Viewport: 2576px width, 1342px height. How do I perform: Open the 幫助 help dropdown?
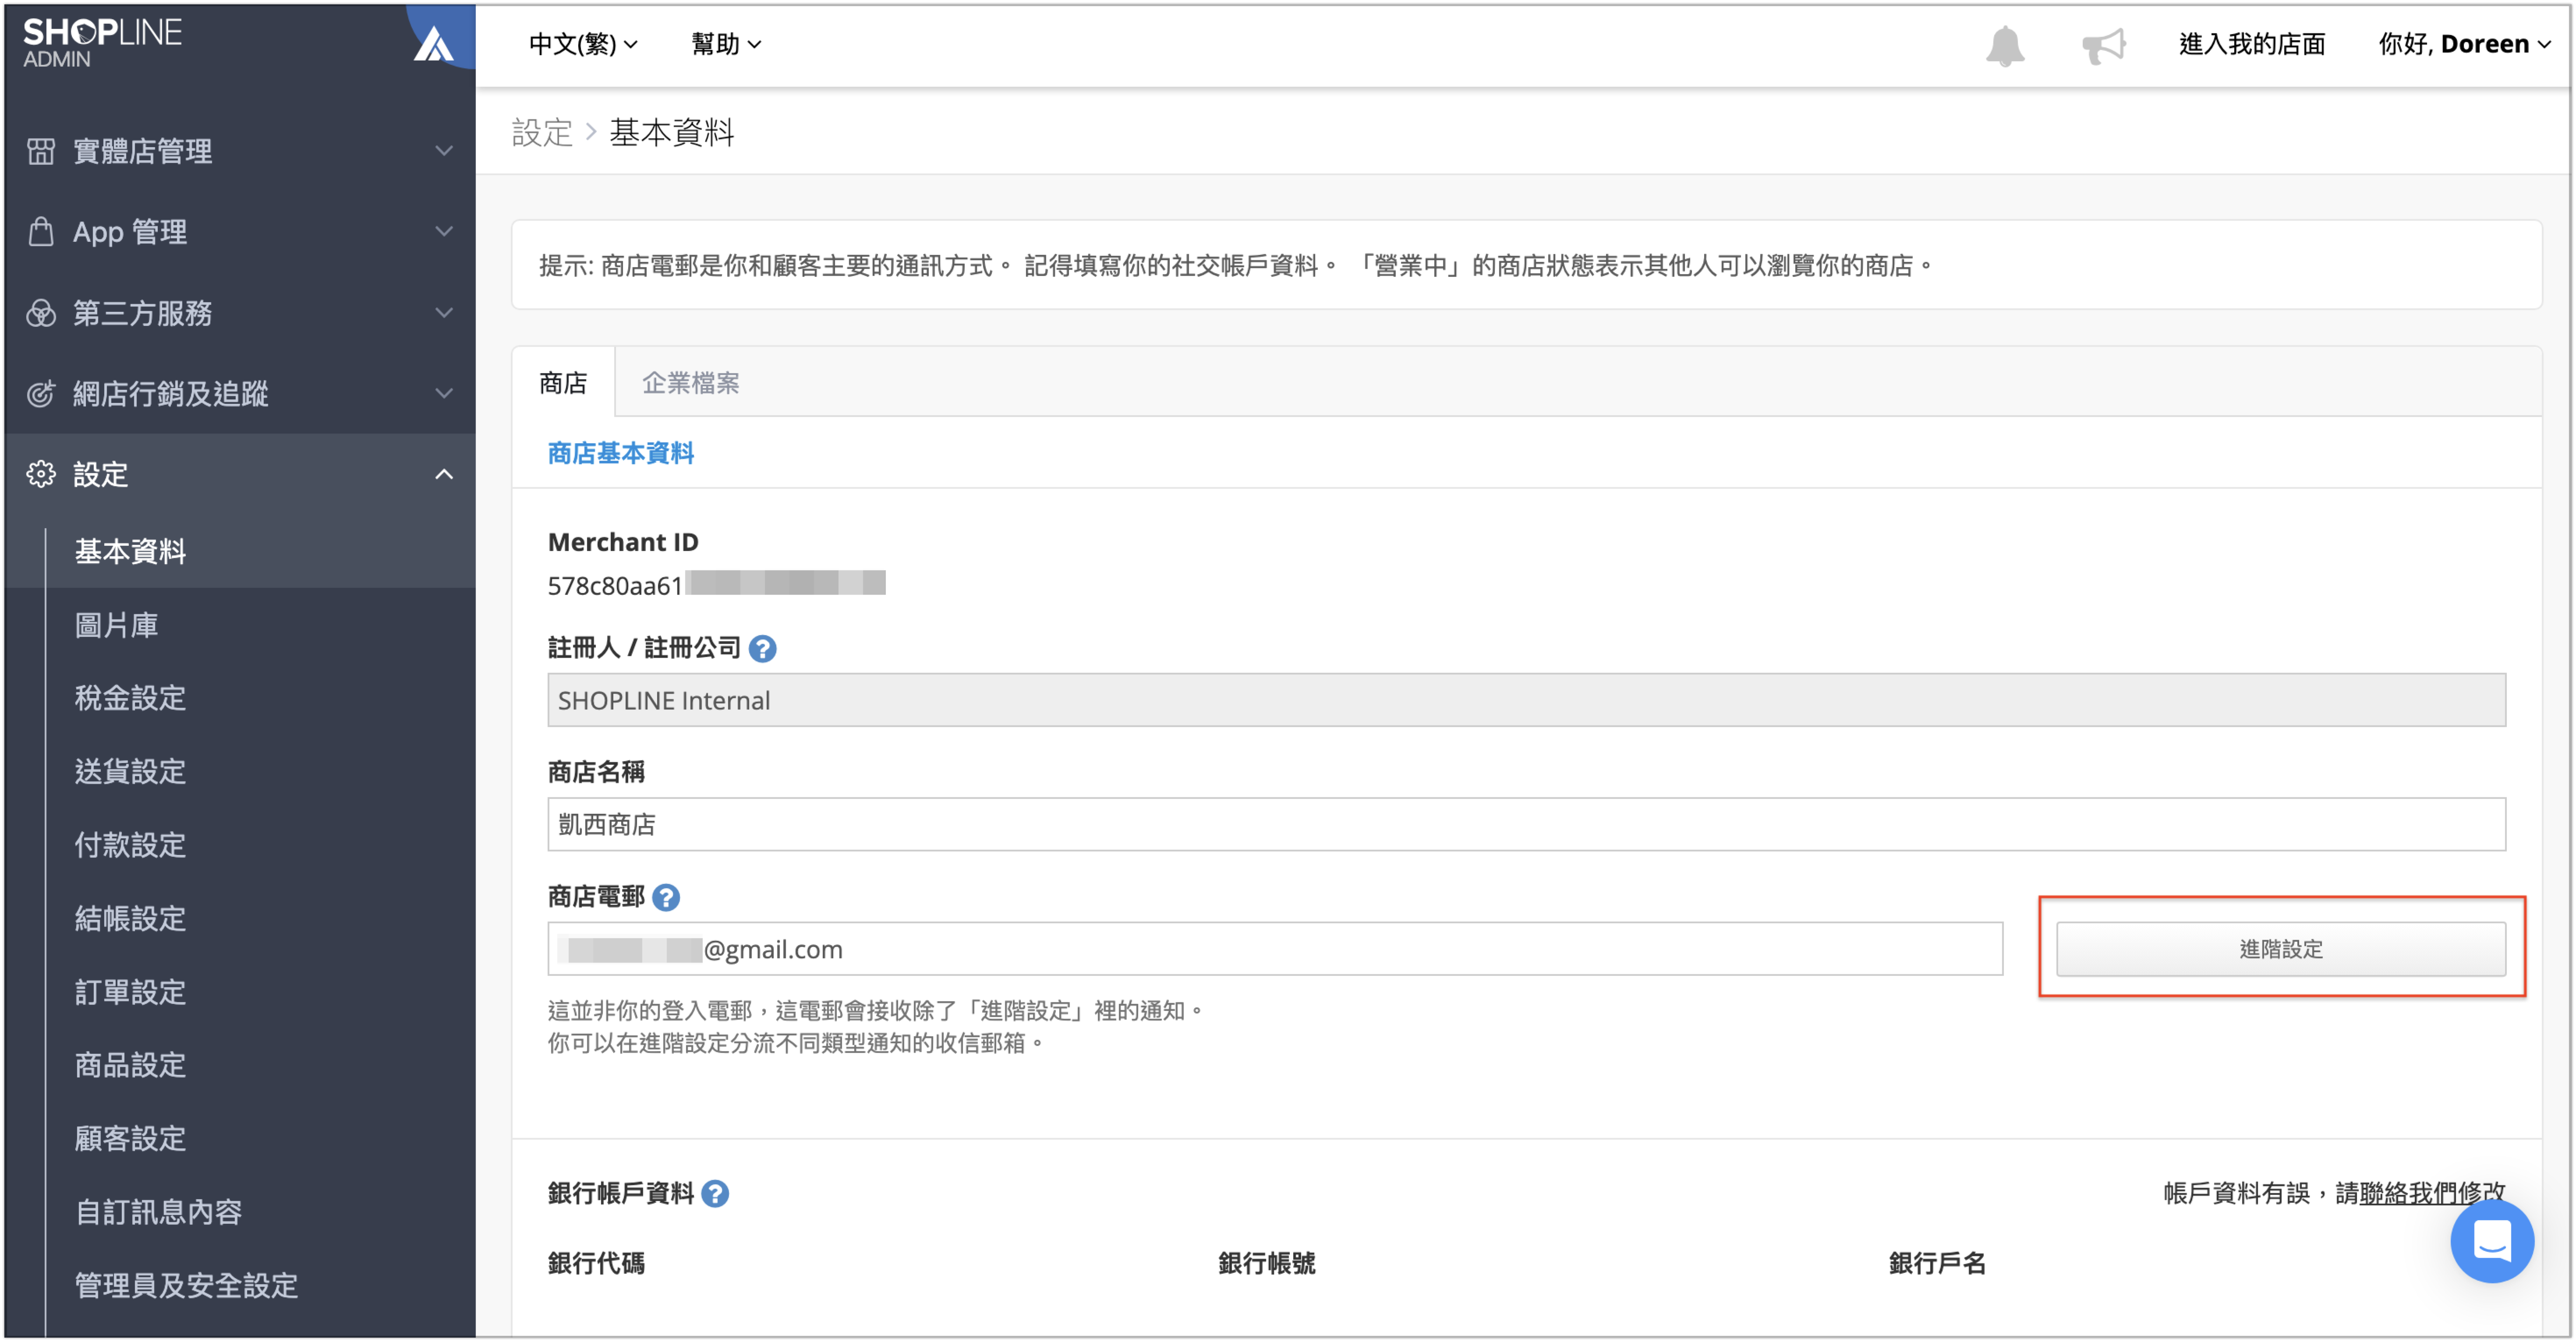[726, 44]
